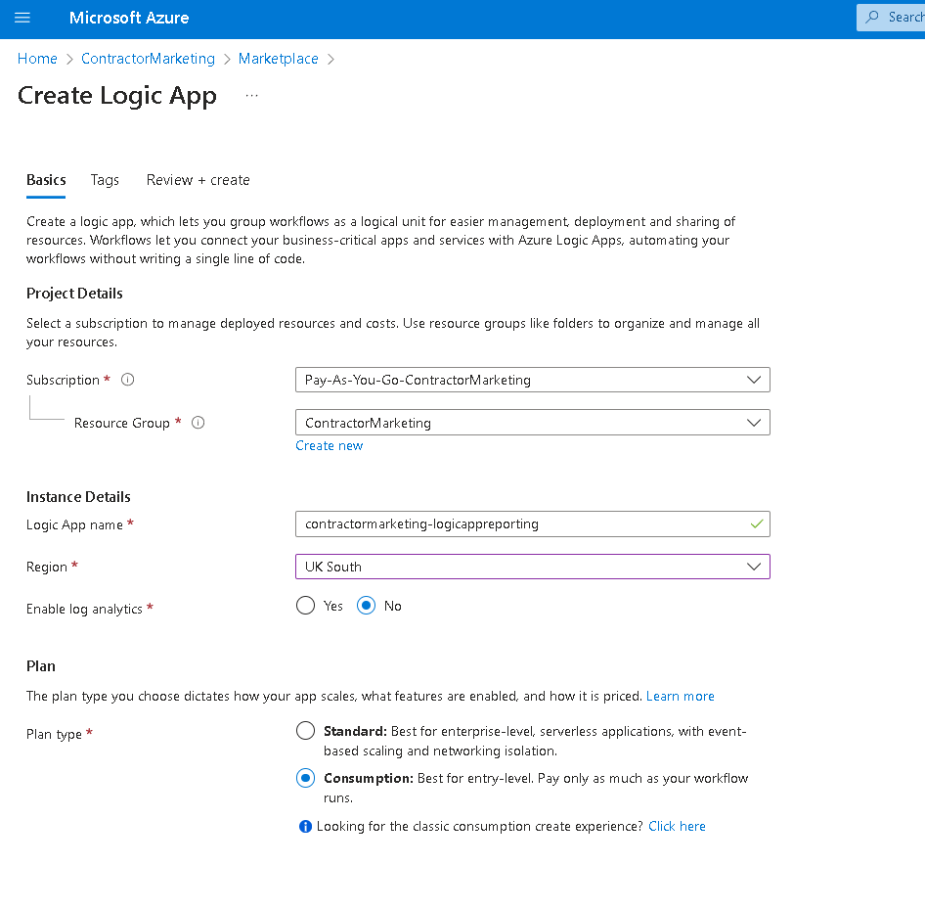This screenshot has height=910, width=925.
Task: Open the Learn more link about plans
Action: pos(681,697)
